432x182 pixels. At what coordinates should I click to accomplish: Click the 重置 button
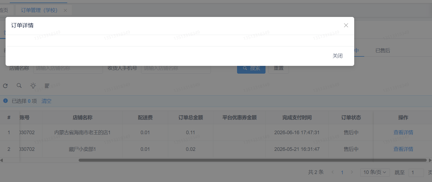(278, 68)
